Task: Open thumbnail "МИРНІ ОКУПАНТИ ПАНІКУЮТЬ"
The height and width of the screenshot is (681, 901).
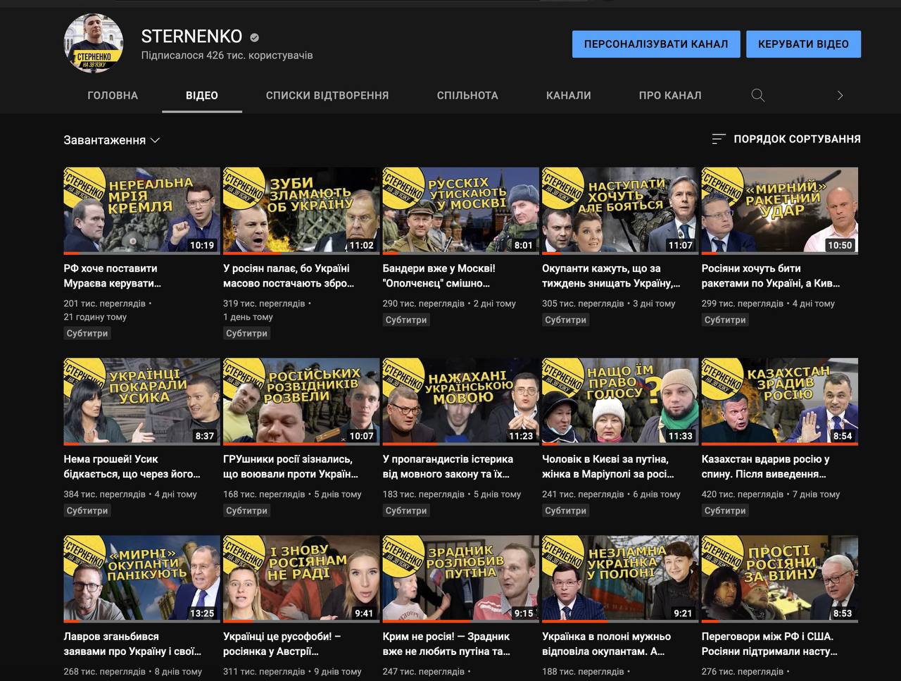Action: 142,579
